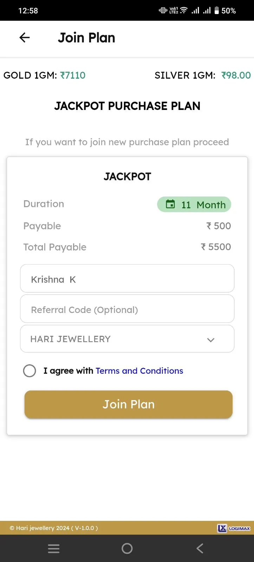Screen dimensions: 254x562
Task: Focus the Referral Code (Optional) field
Action: (x=127, y=309)
